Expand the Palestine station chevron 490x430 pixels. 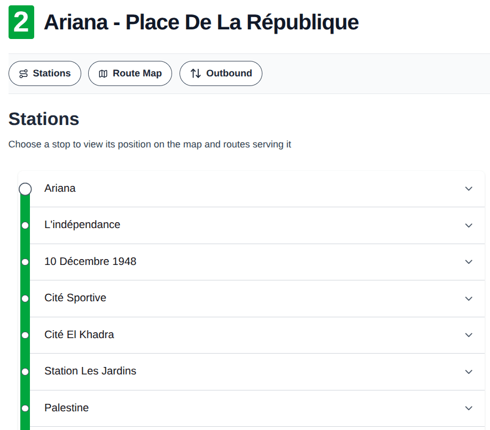[469, 408]
